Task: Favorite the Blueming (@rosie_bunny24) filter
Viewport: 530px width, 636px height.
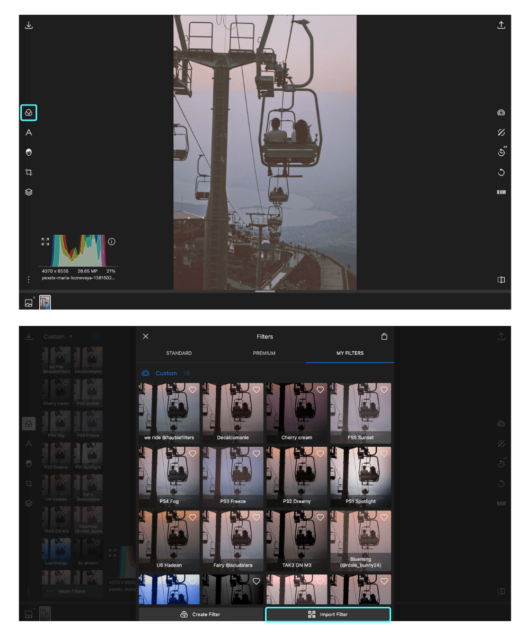Action: (x=384, y=517)
